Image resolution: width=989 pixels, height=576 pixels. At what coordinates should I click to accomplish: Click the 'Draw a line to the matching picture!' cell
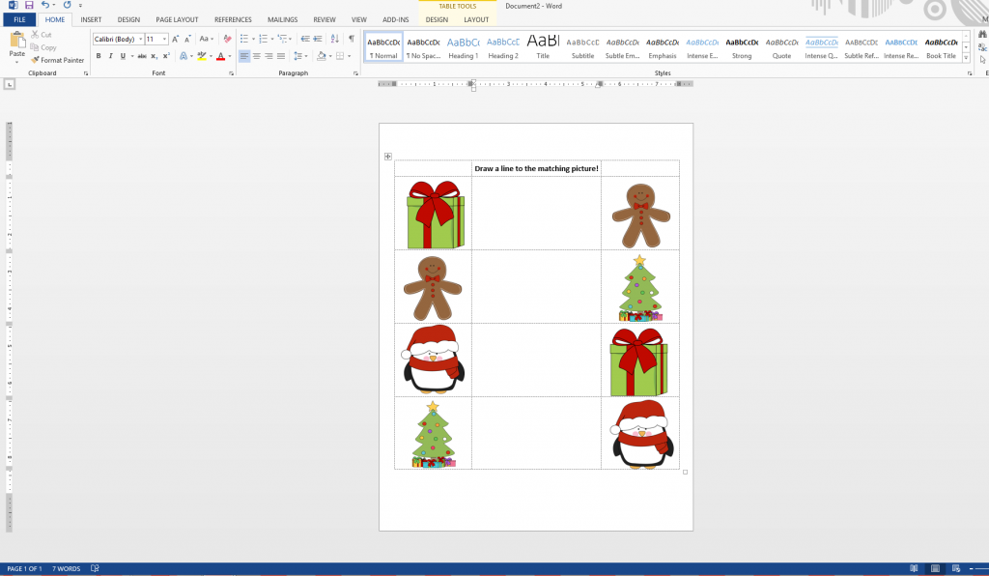[x=536, y=168]
